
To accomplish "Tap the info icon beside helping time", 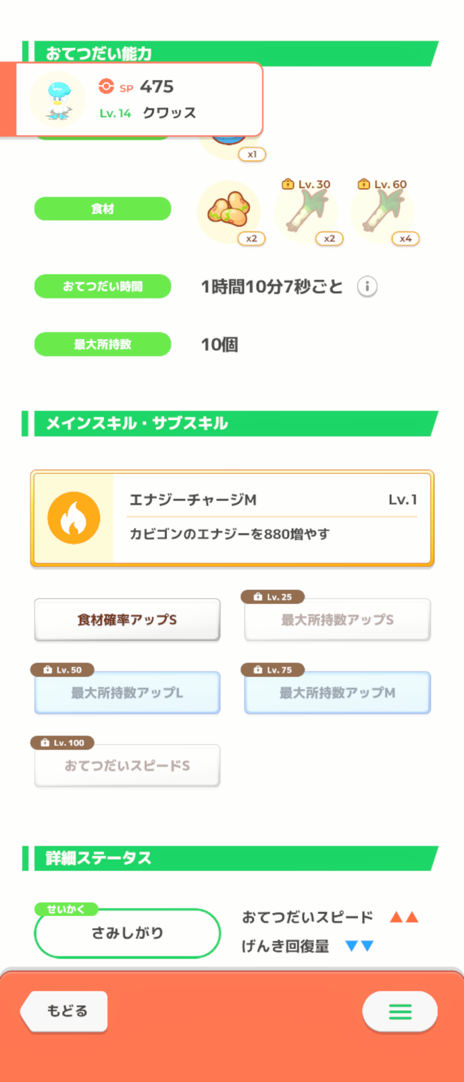I will coord(367,286).
